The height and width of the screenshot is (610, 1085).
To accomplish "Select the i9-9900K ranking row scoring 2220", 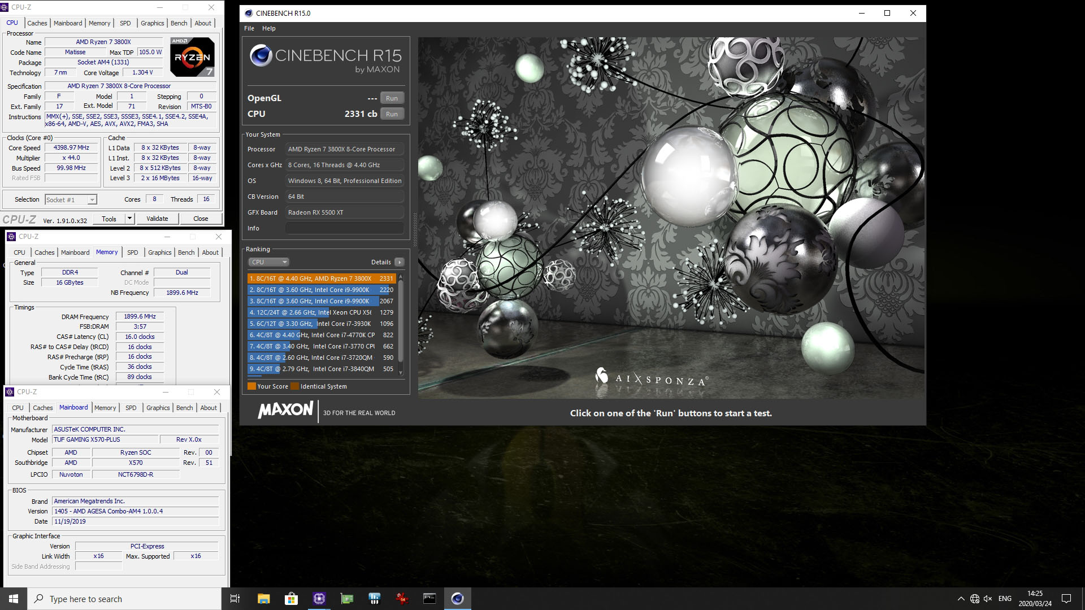I will [x=321, y=290].
